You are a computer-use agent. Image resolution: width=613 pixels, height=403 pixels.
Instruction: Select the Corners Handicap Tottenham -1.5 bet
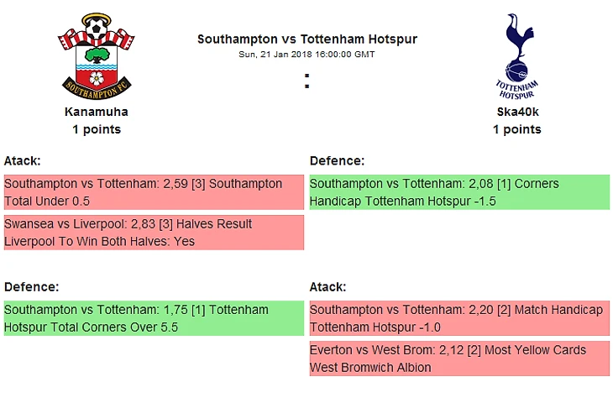[459, 192]
